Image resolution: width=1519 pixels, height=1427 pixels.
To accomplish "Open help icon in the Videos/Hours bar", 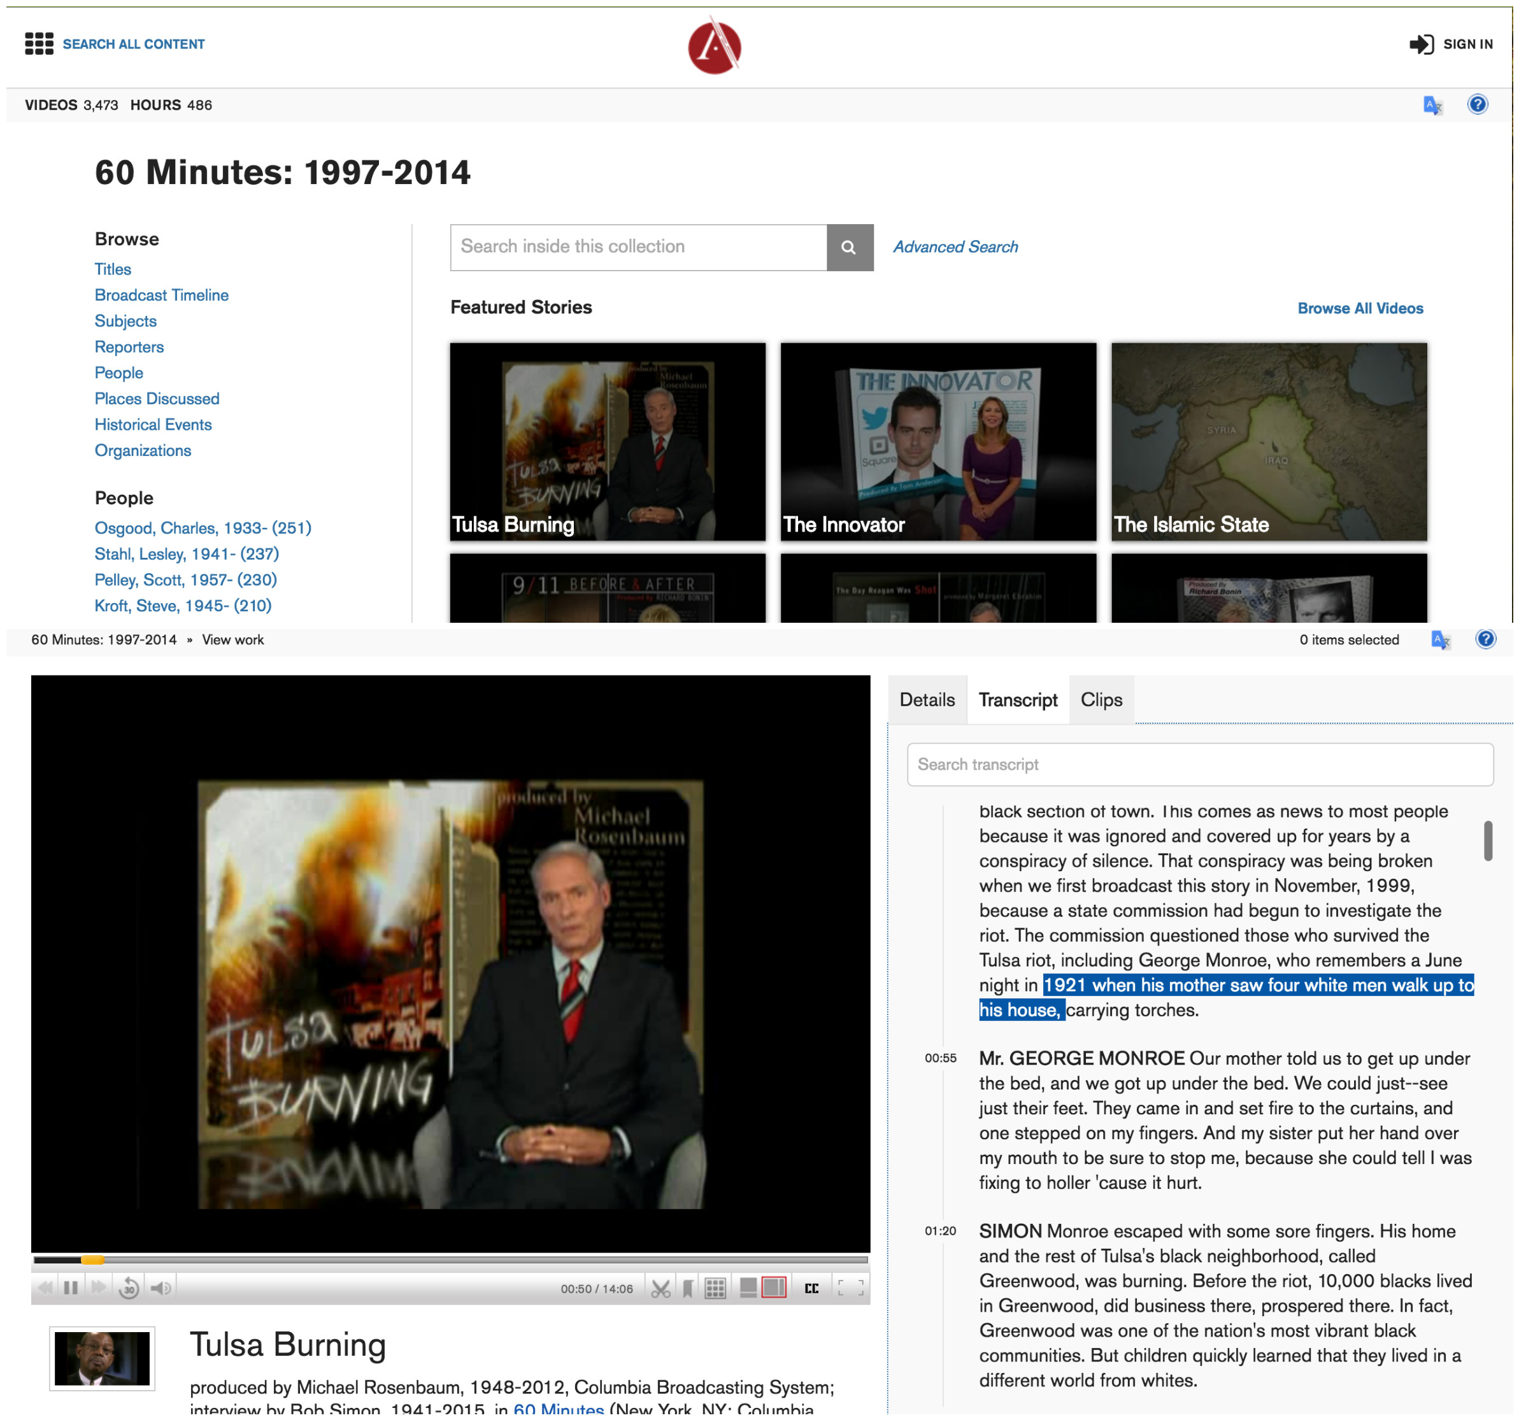I will (1478, 104).
